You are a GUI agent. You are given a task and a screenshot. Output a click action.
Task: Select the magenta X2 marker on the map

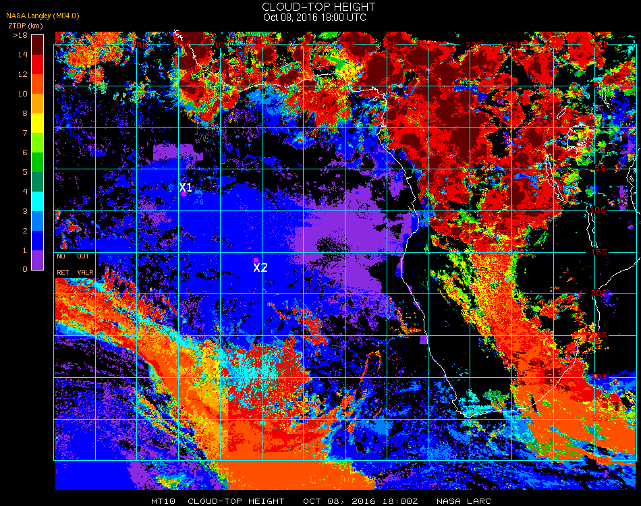coord(256,260)
